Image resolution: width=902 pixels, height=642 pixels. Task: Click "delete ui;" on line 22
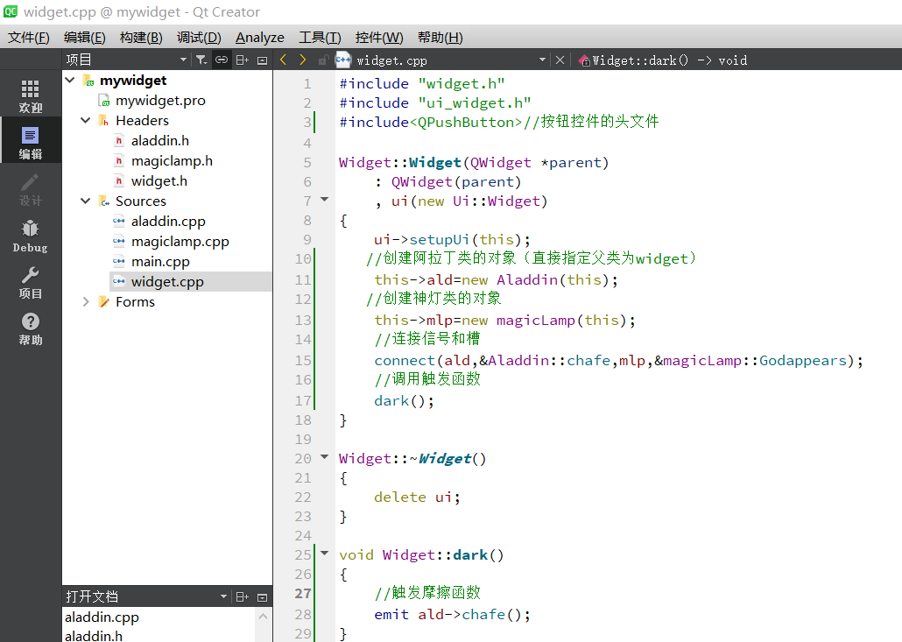tap(417, 497)
